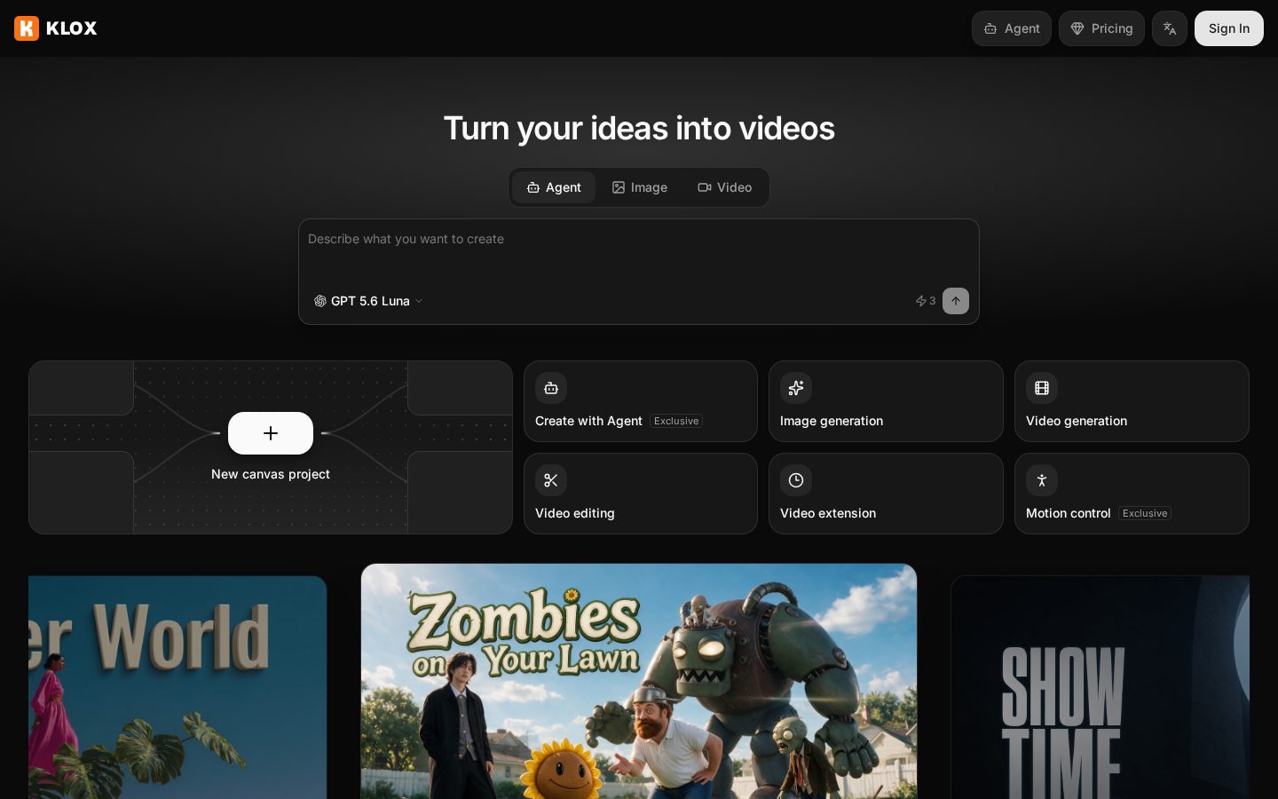The height and width of the screenshot is (799, 1278).
Task: Click the Video editing label
Action: click(x=575, y=513)
